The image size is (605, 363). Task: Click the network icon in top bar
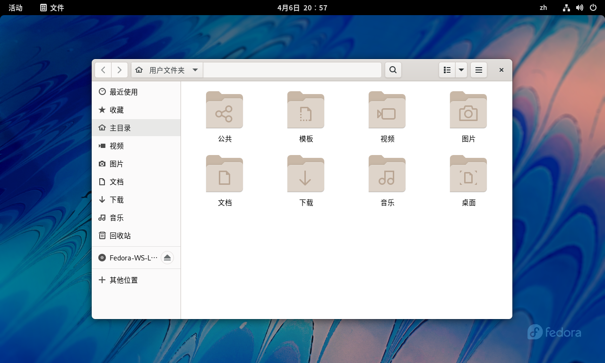pos(566,8)
